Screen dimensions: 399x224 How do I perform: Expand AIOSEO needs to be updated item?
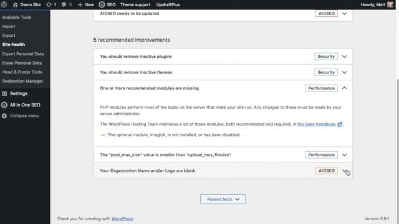[344, 14]
